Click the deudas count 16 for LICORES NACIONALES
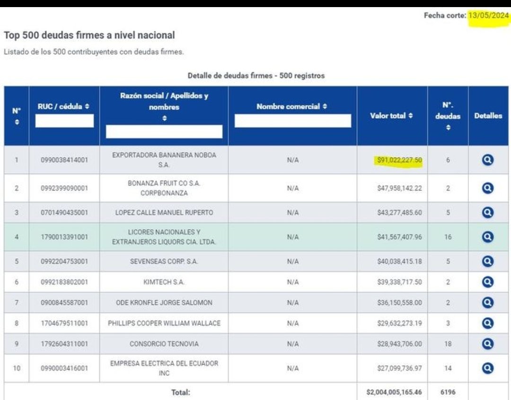This screenshot has height=400, width=511. click(448, 237)
